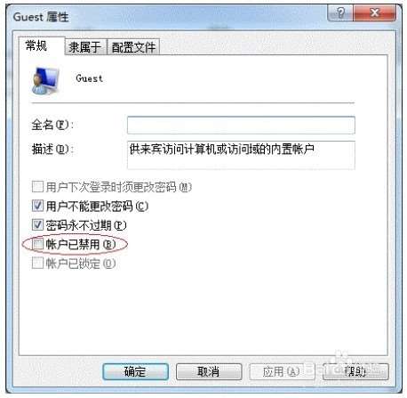
Task: Click the question mark help icon in title bar
Action: [340, 13]
